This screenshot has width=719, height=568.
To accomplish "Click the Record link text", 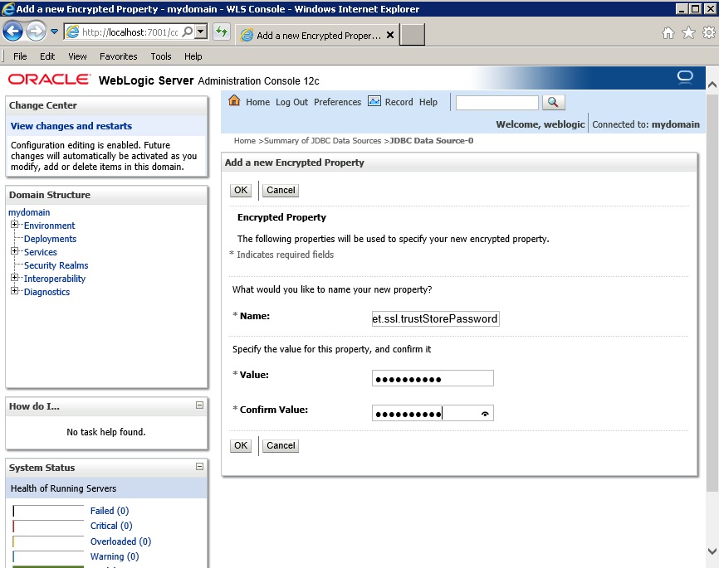I will click(399, 102).
